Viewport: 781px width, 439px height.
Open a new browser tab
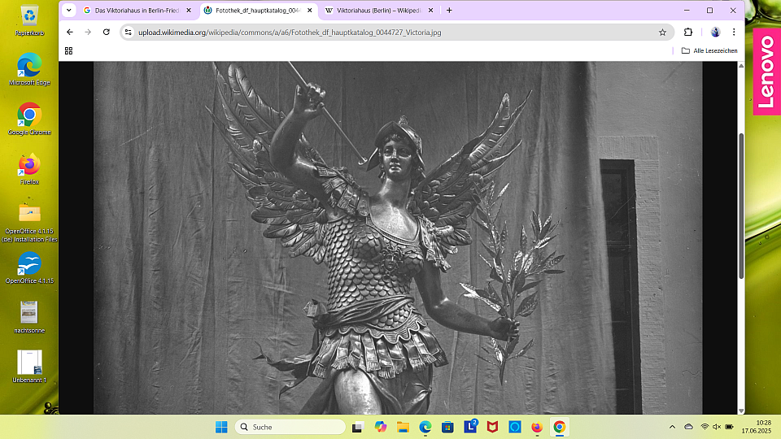449,10
